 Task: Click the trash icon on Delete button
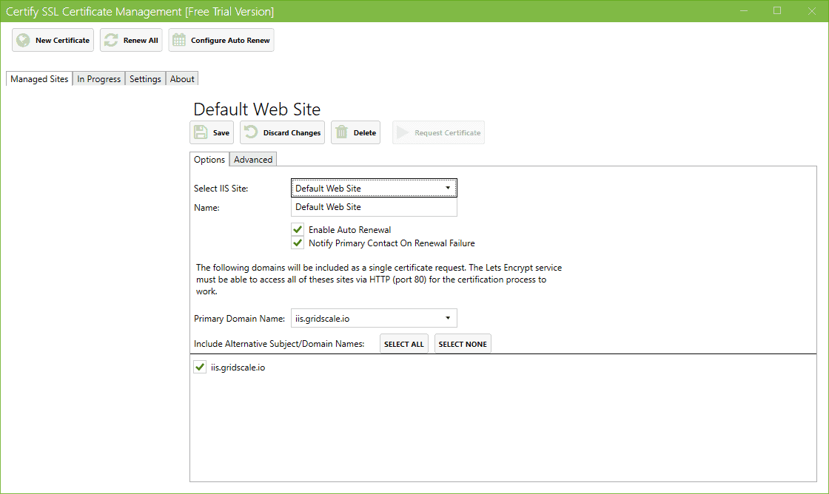point(341,132)
